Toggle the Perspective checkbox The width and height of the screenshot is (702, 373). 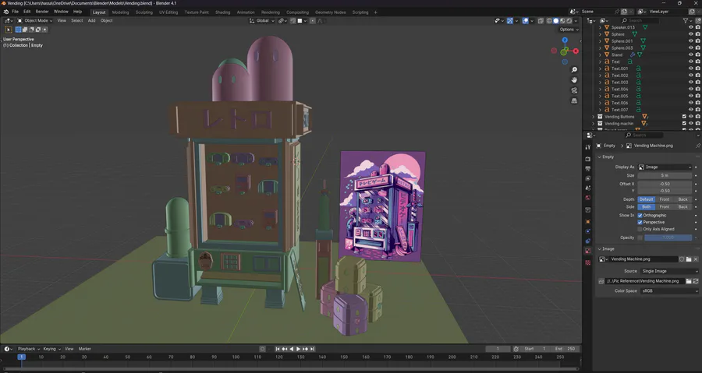[x=640, y=222]
